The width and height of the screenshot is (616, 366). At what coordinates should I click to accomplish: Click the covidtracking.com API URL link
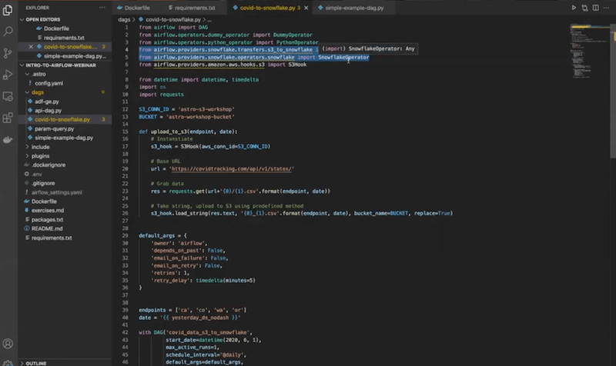point(232,168)
